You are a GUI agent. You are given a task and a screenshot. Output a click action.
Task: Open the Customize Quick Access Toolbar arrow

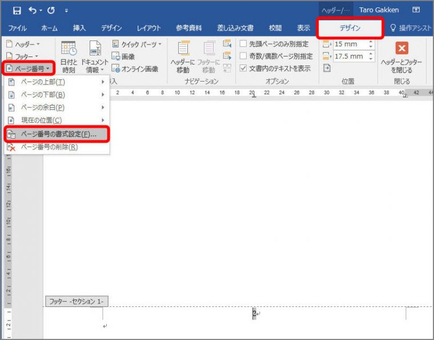(x=66, y=11)
